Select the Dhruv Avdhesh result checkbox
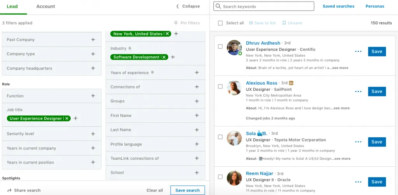Screen dimensions: 398x195 click(220, 47)
